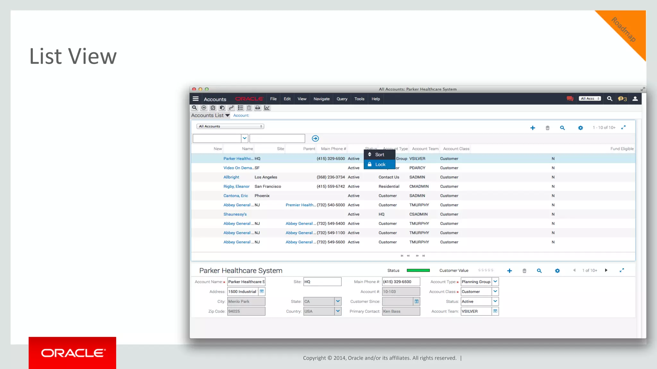
Task: Open the Address picker icon
Action: (262, 291)
